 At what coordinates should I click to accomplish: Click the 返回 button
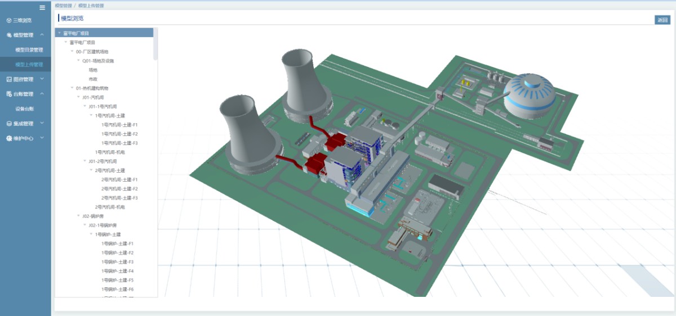[x=662, y=20]
